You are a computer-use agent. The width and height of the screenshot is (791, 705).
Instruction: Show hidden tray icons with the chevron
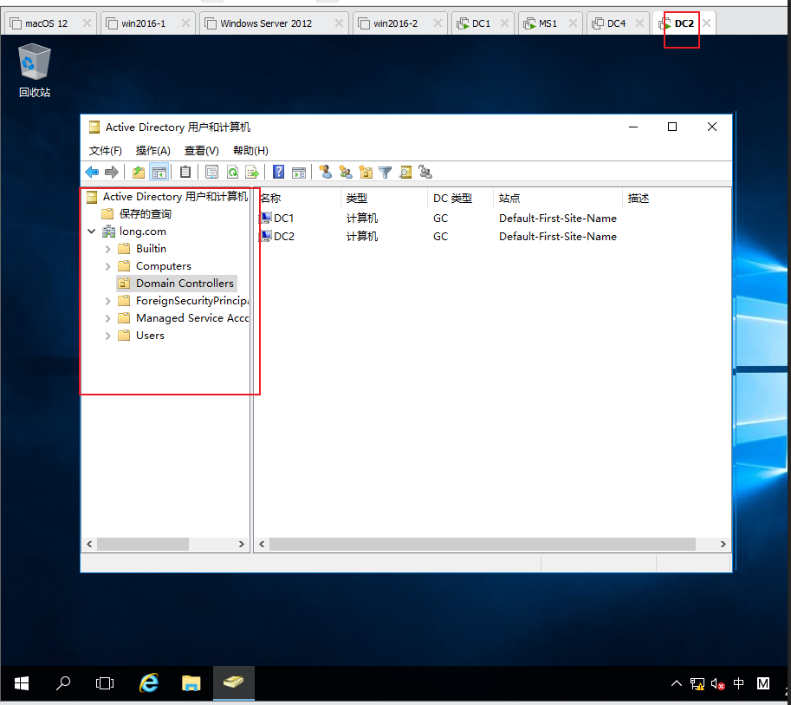pyautogui.click(x=677, y=684)
